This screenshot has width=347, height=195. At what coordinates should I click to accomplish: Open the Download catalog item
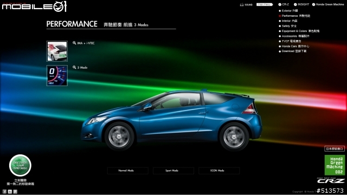point(293,51)
